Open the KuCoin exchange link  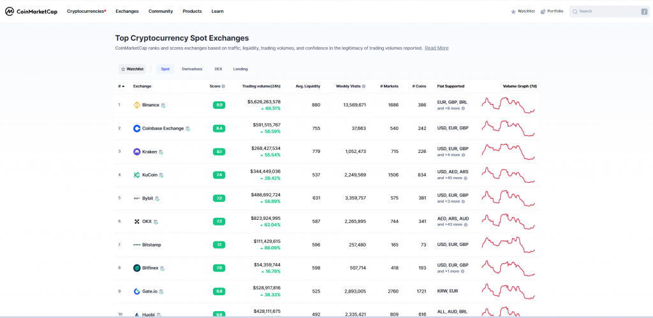(149, 175)
